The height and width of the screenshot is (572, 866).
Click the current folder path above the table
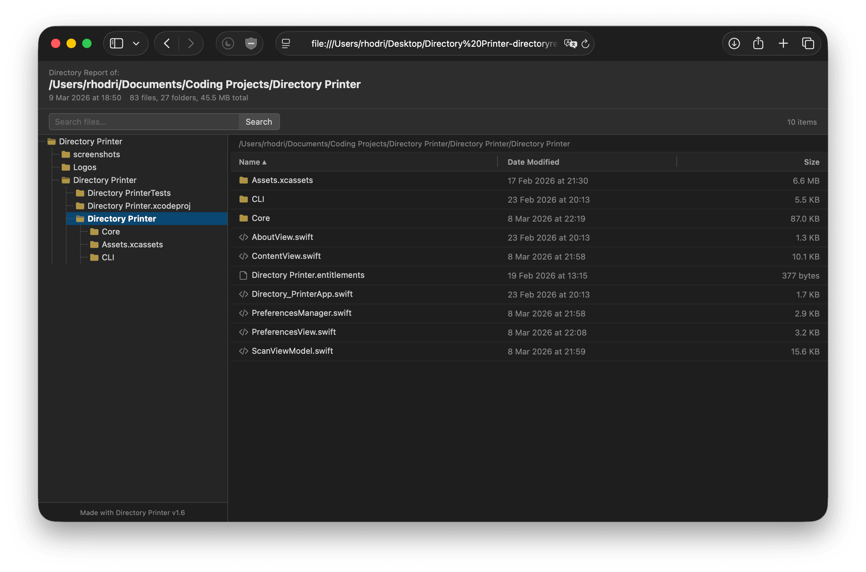pyautogui.click(x=404, y=144)
